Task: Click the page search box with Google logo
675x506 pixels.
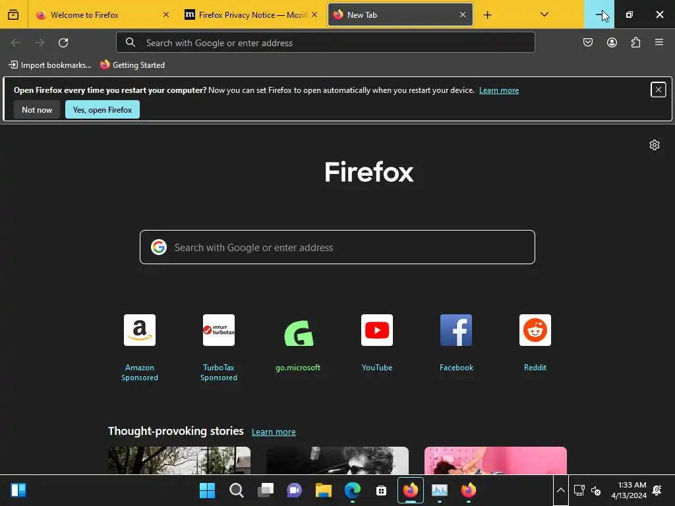Action: [337, 248]
